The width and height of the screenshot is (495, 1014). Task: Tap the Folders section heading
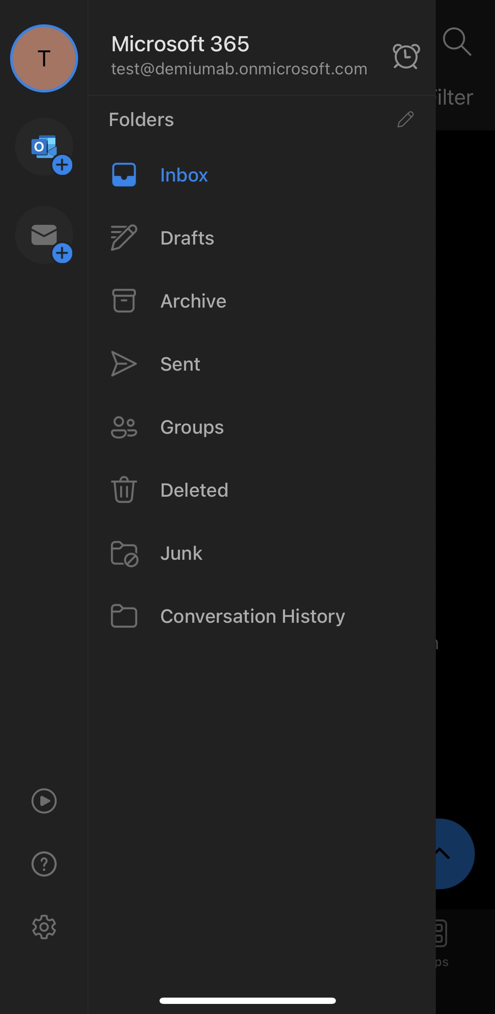(x=141, y=119)
